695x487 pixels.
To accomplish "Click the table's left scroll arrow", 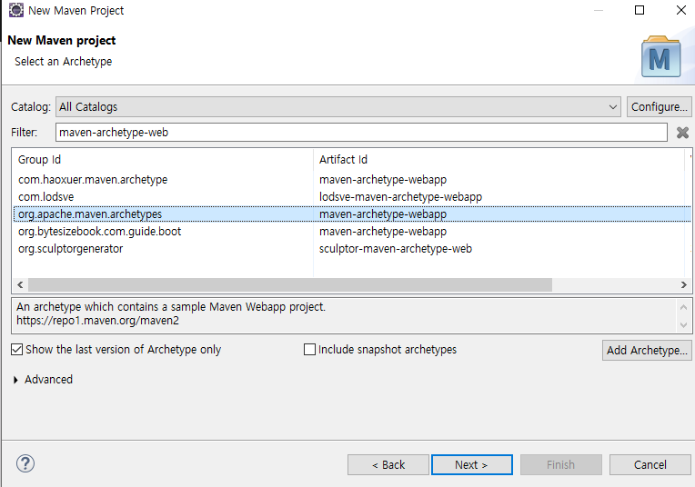I will tap(20, 284).
